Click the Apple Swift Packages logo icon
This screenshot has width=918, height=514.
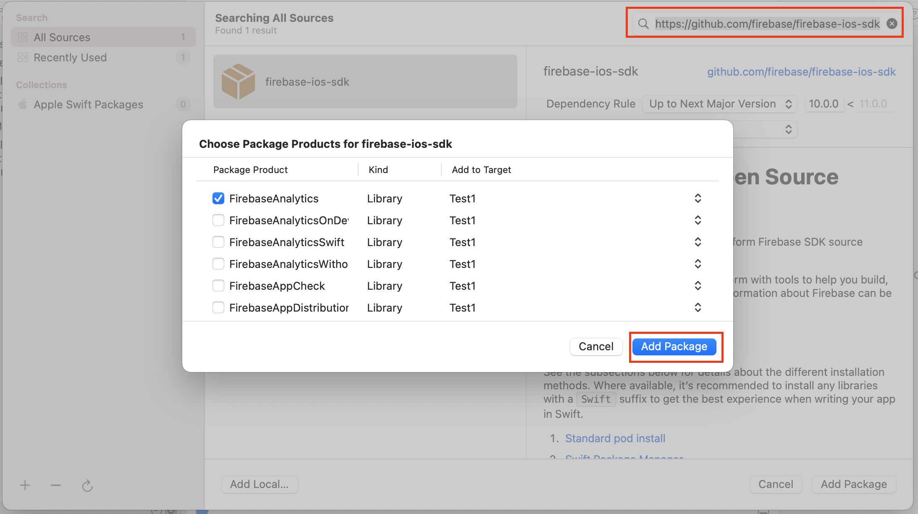coord(23,104)
